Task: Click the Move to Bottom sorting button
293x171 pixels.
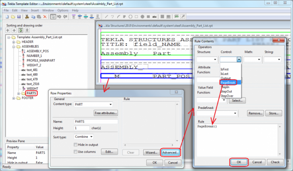Action: 27,30
